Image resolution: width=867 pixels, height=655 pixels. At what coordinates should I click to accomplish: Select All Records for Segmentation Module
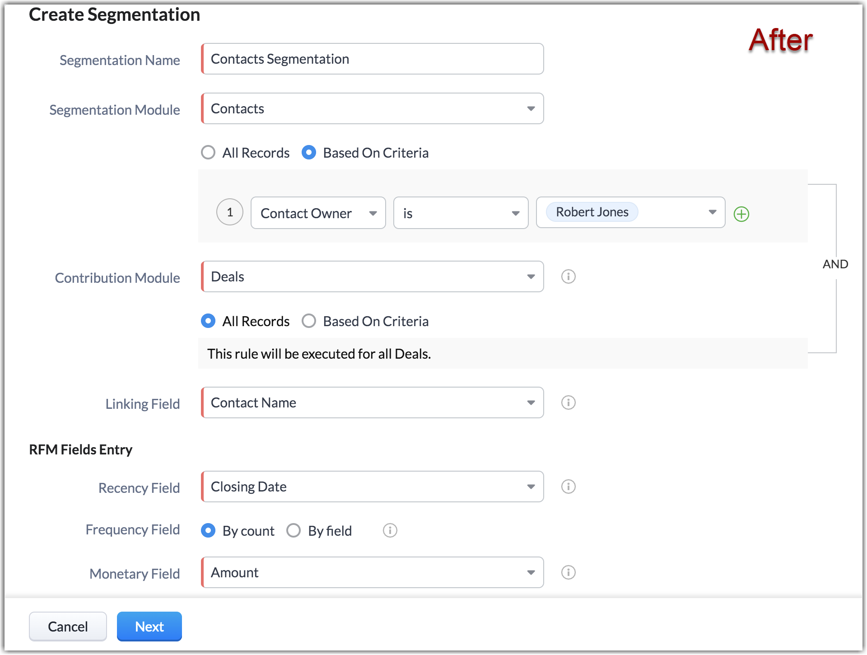[208, 153]
